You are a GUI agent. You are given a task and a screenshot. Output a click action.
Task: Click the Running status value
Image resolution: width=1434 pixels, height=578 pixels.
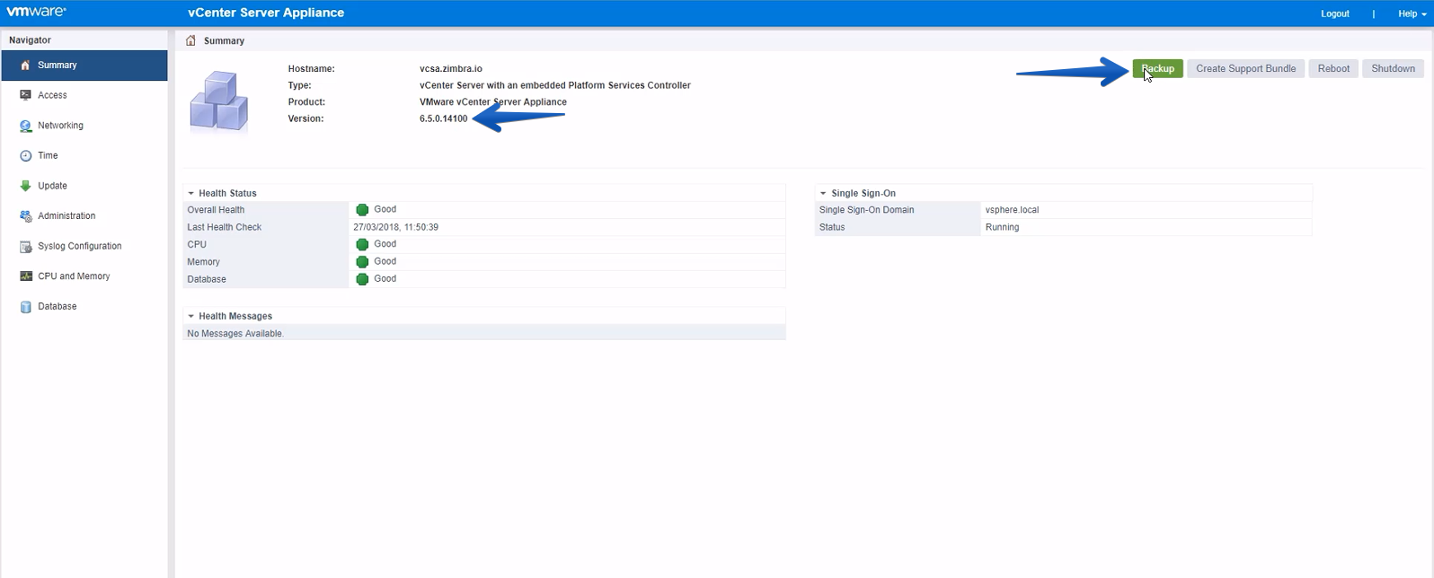point(1002,227)
